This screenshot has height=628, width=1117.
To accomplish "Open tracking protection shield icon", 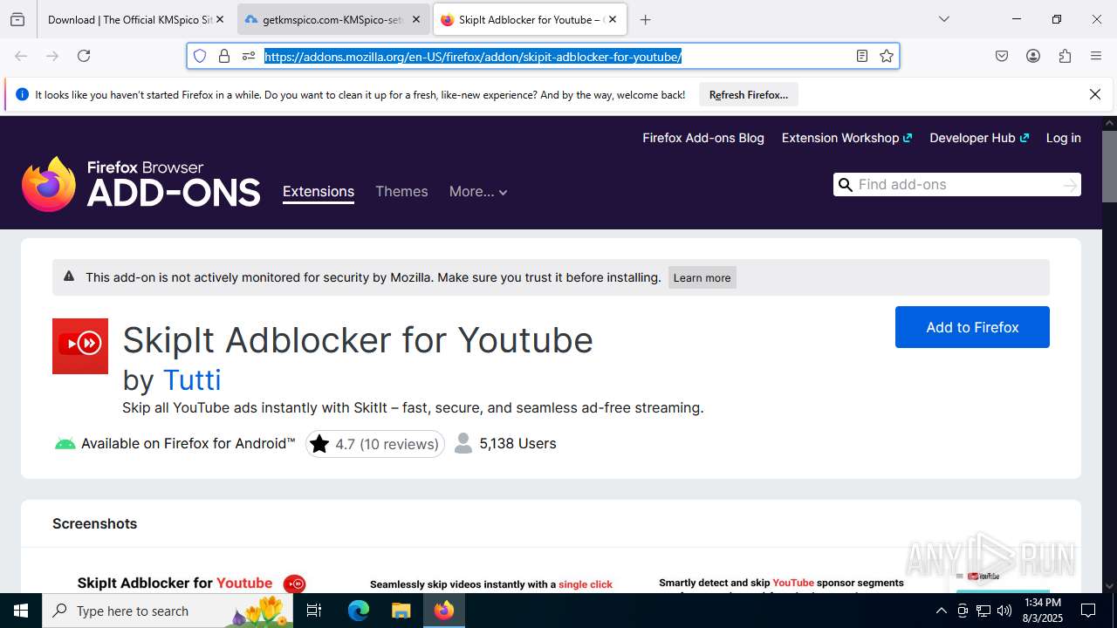I will coord(200,56).
